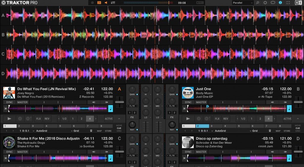The image size is (304, 167).
Task: Click the headphones icon in the header
Action: (x=273, y=3)
